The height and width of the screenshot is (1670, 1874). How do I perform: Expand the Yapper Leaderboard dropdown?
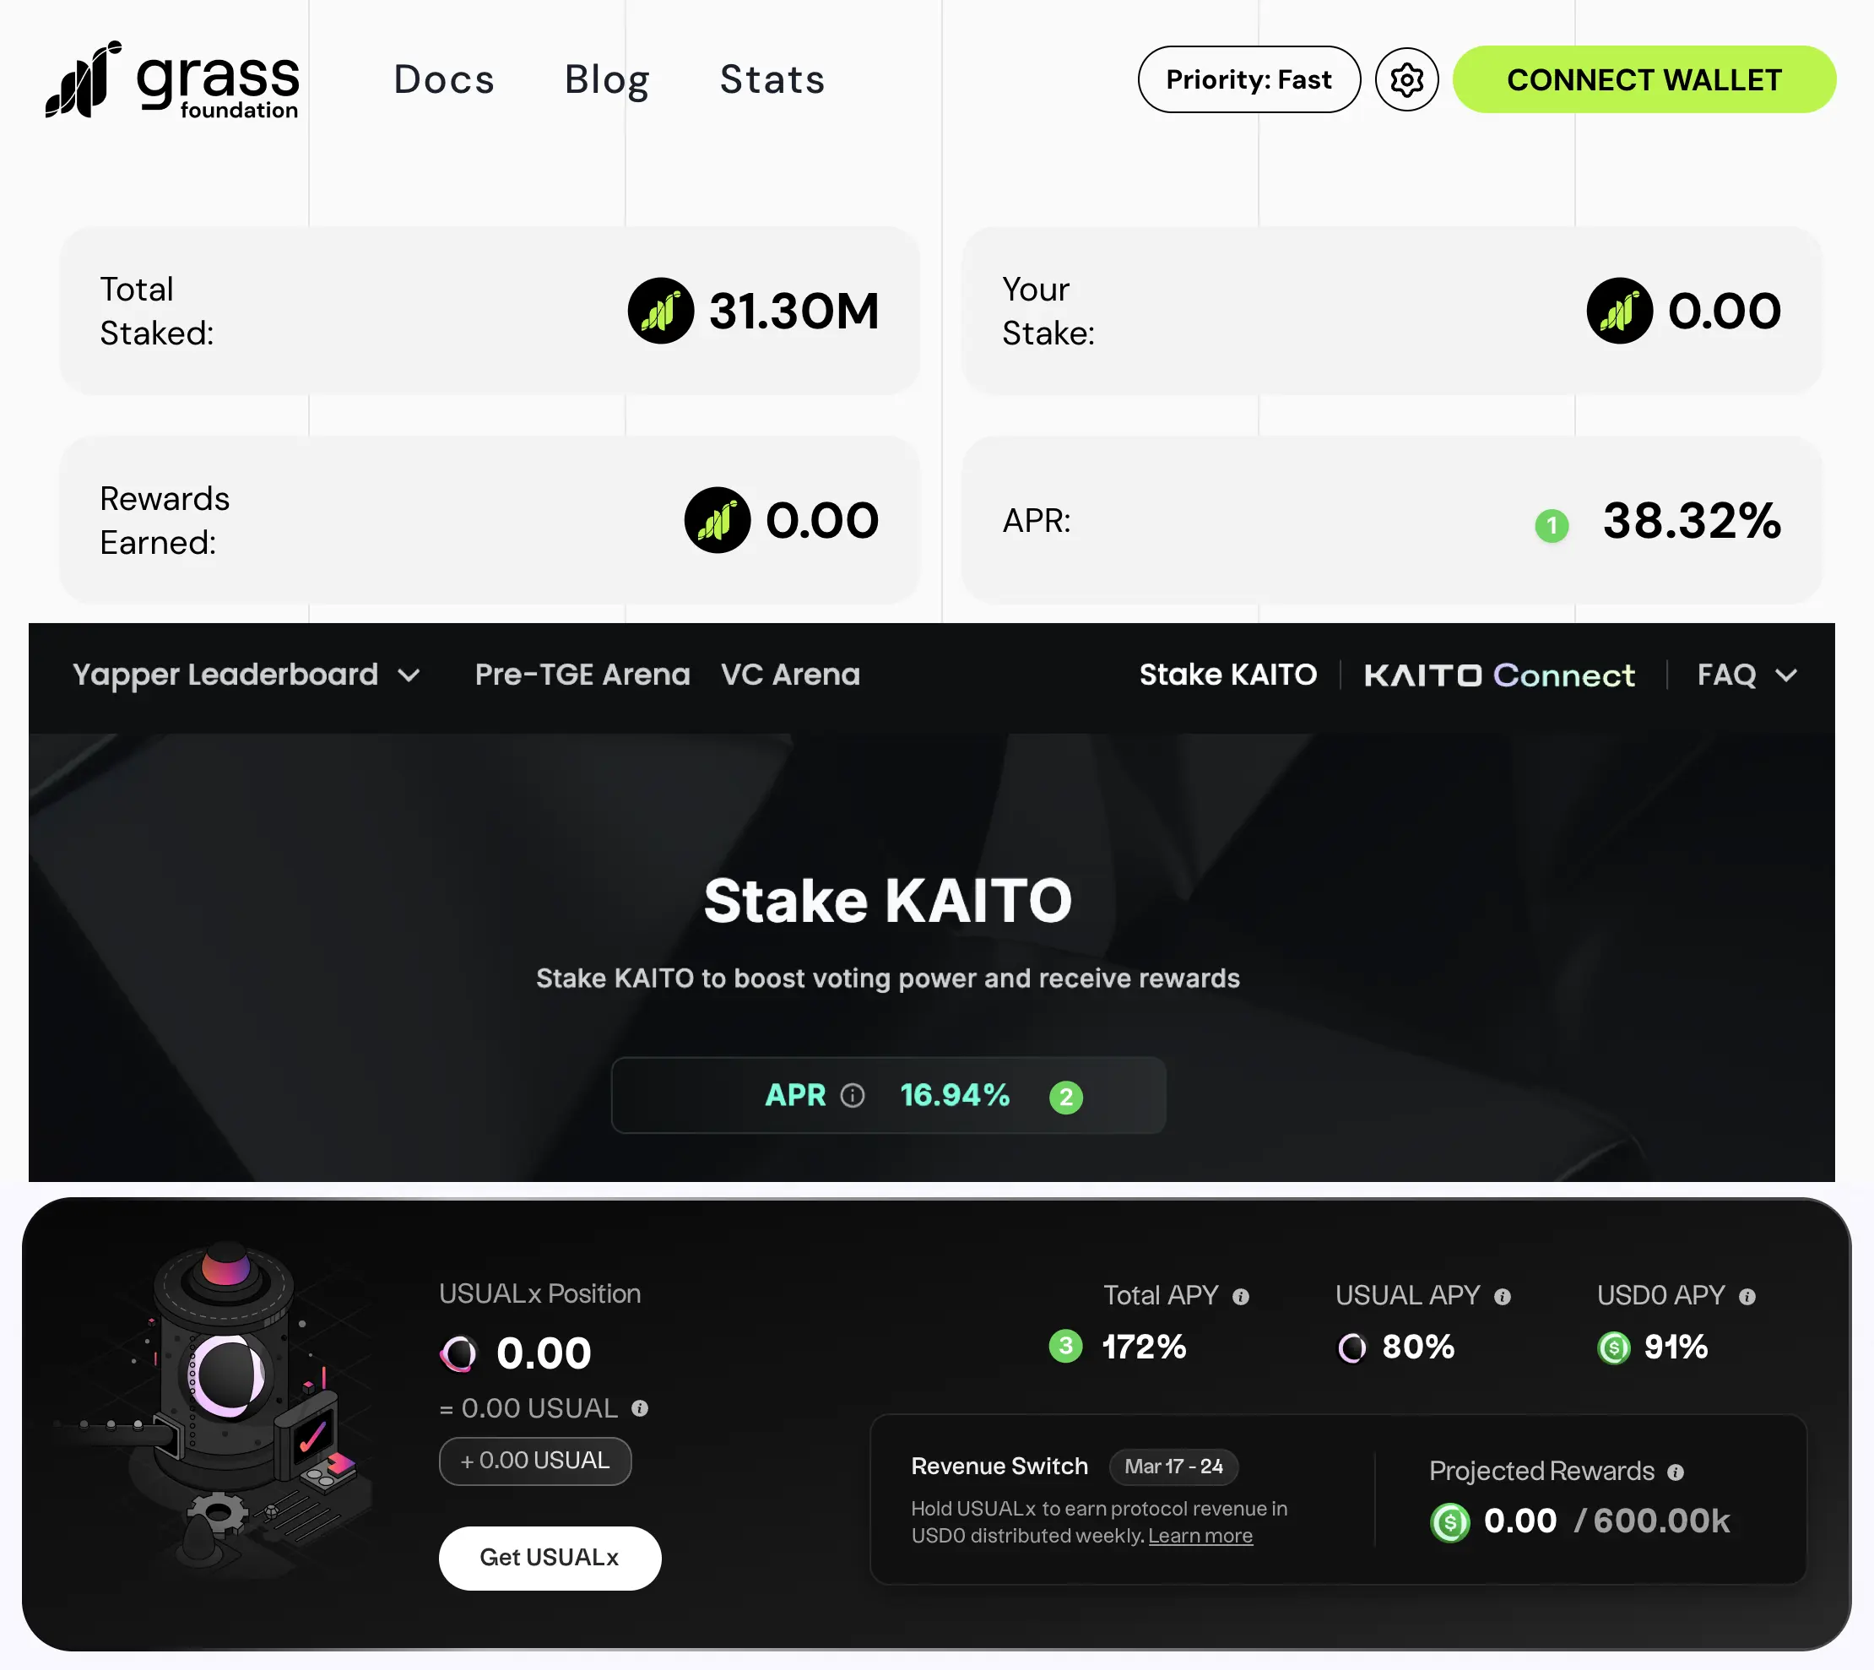(x=246, y=675)
